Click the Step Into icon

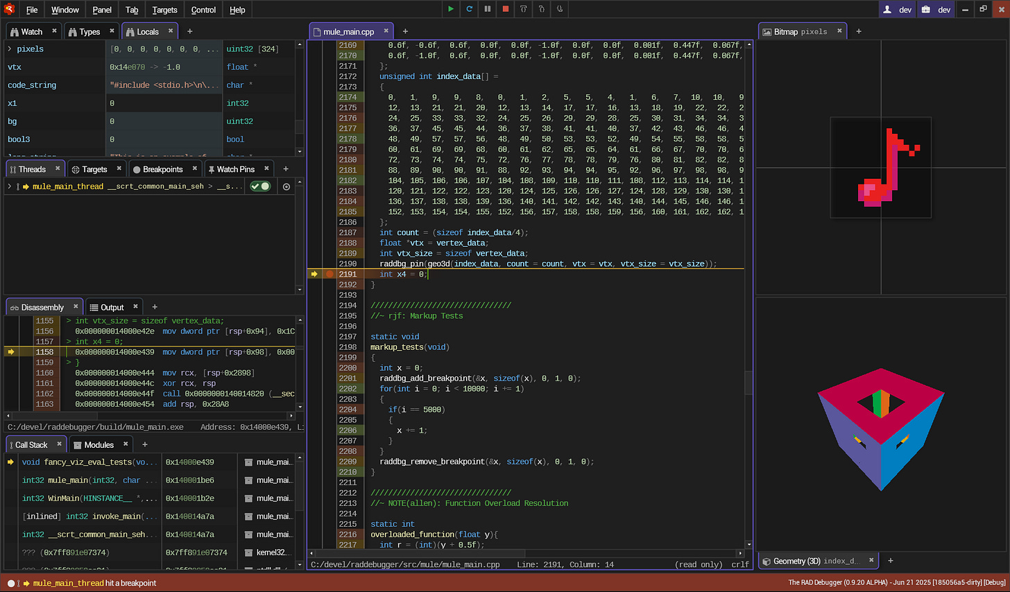[541, 9]
